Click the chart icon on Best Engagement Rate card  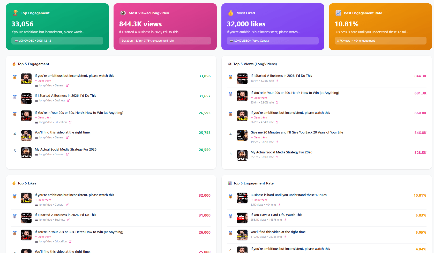pyautogui.click(x=338, y=13)
